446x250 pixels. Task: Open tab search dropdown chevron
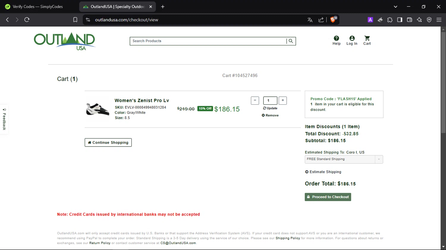click(395, 7)
